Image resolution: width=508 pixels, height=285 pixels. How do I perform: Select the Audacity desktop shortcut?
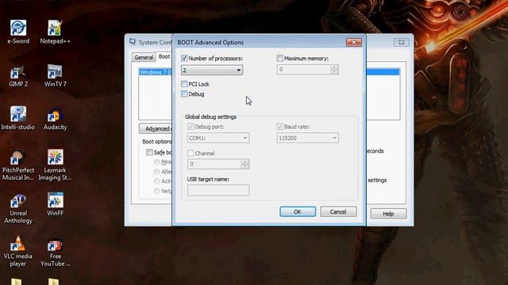[55, 118]
